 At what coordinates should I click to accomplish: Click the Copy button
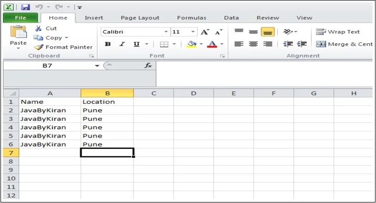click(48, 38)
